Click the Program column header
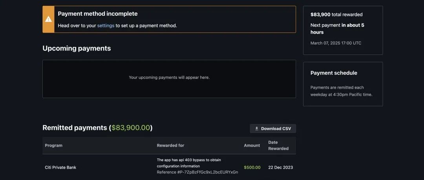 coord(53,145)
